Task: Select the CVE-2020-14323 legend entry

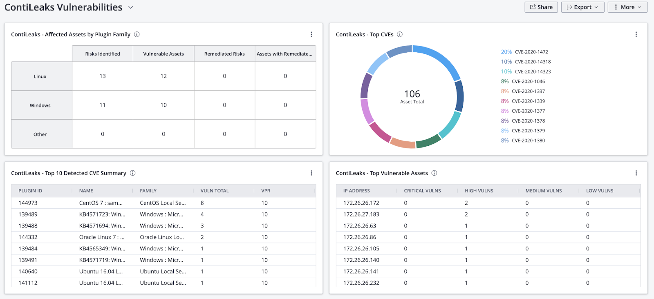Action: (x=526, y=71)
